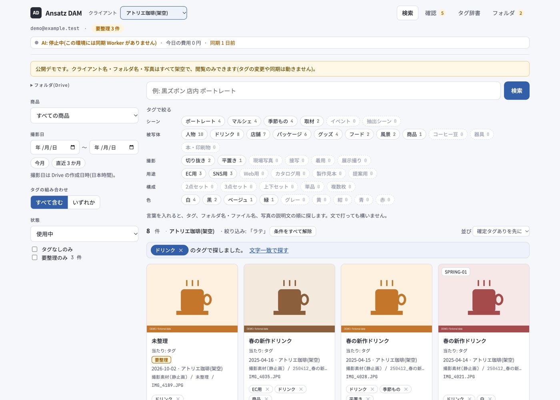Open the end date calendar picker icon

[131, 148]
